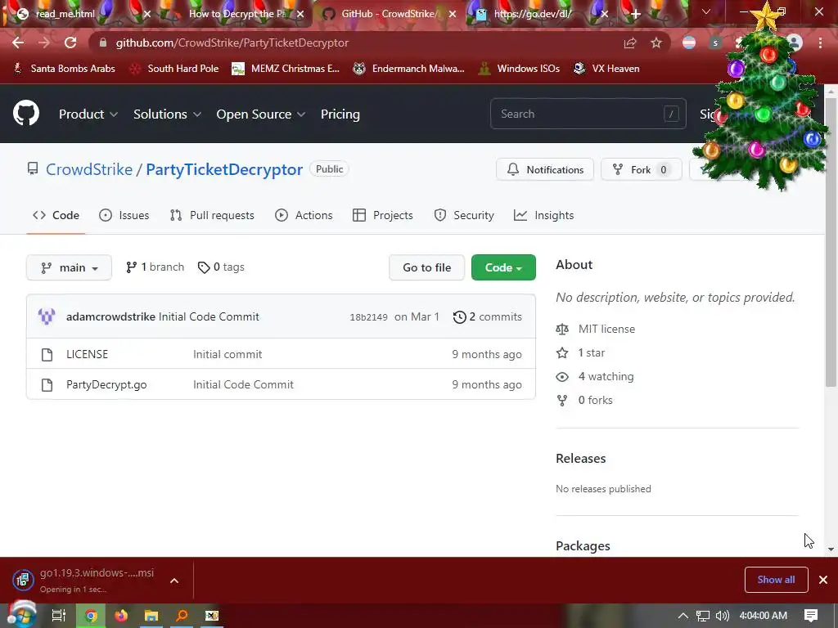
Task: Open Firefox from the taskbar
Action: (121, 616)
